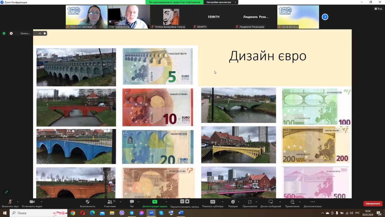Open the Реакции reactions icon
Viewport: 385px width, 217px height.
point(233,202)
